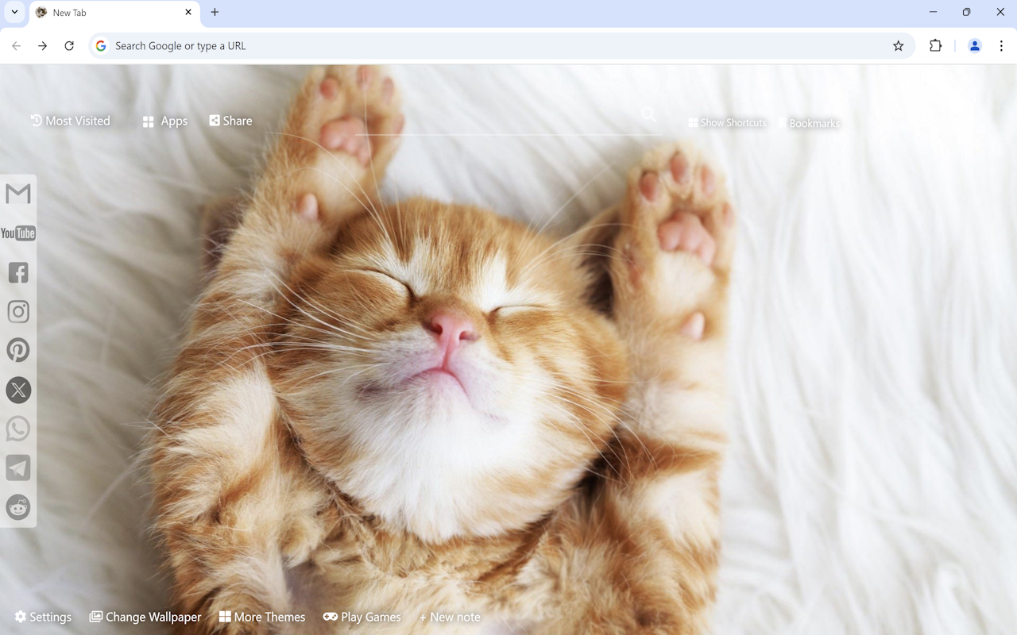Viewport: 1017px width, 635px height.
Task: Open Telegram from the sidebar
Action: [17, 468]
